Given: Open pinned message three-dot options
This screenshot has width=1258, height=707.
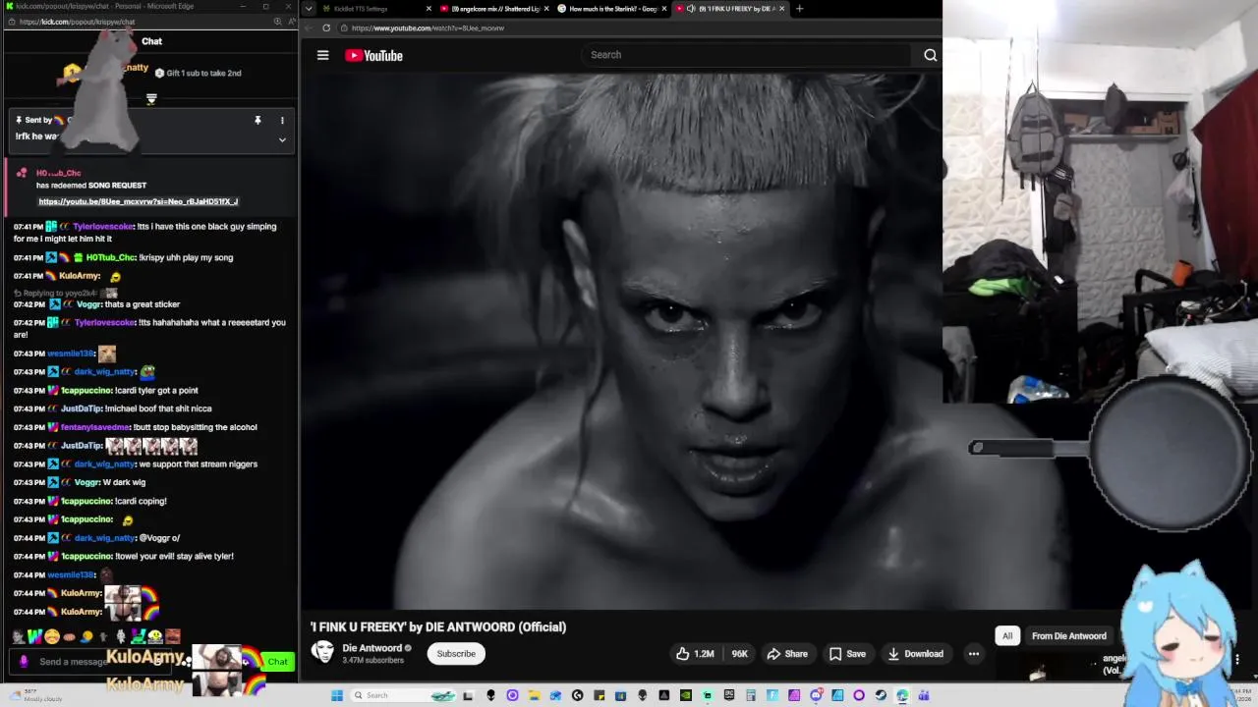Looking at the screenshot, I should (x=282, y=120).
